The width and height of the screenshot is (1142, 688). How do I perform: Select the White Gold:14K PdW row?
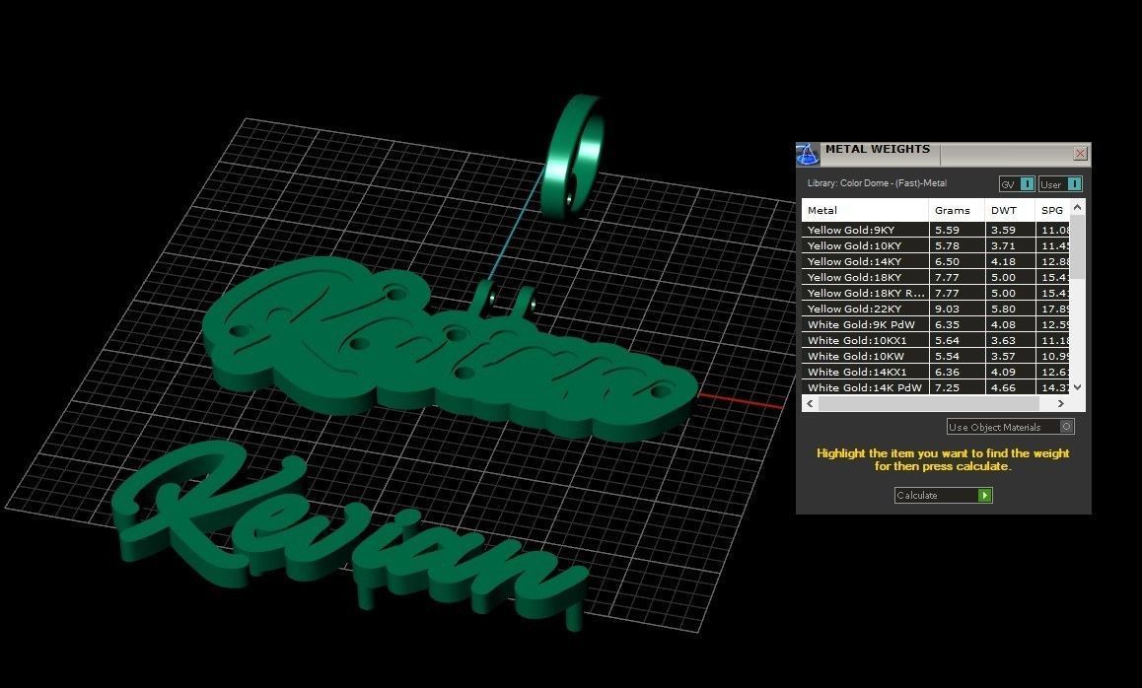click(936, 387)
